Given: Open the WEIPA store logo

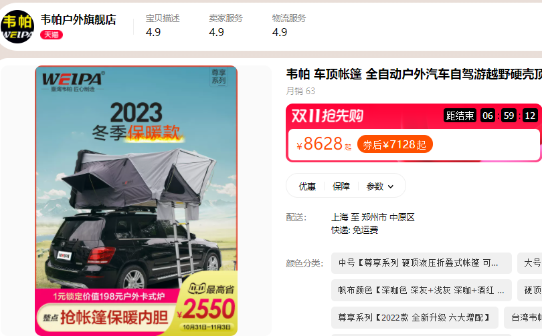Looking at the screenshot, I should [17, 27].
